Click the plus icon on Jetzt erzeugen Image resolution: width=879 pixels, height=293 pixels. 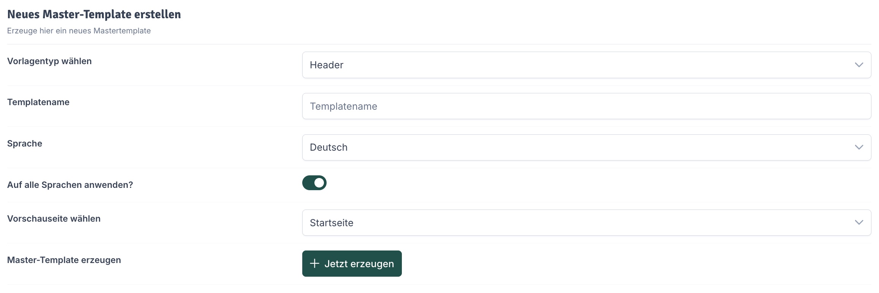tap(314, 263)
